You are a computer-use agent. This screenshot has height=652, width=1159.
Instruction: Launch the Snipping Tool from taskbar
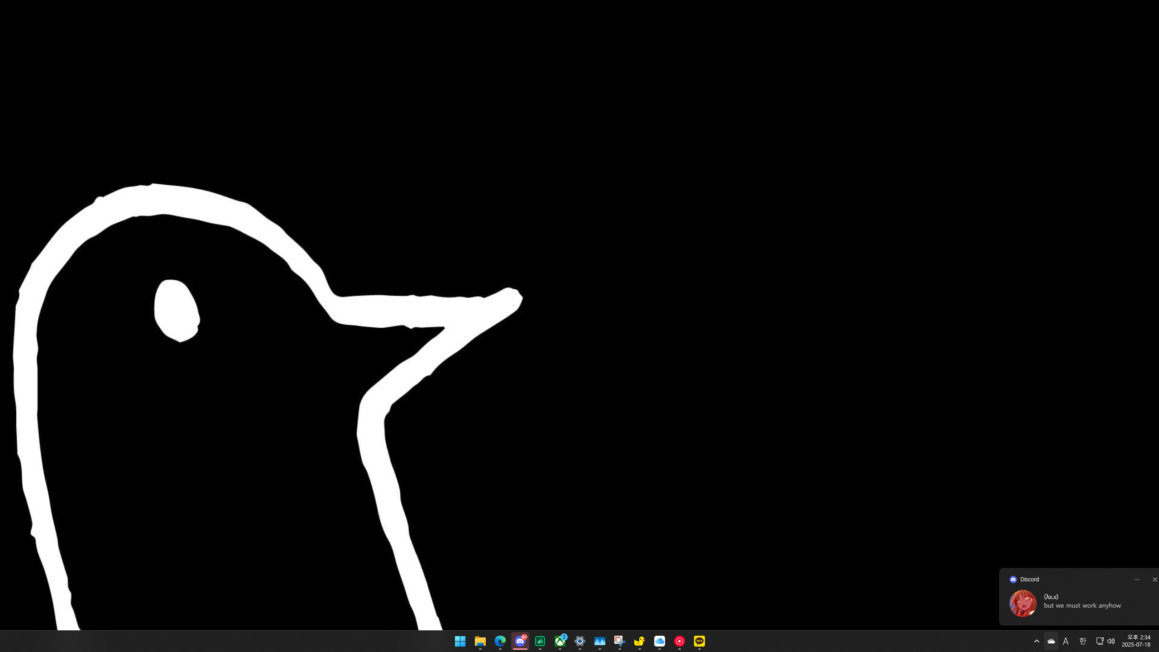point(620,641)
